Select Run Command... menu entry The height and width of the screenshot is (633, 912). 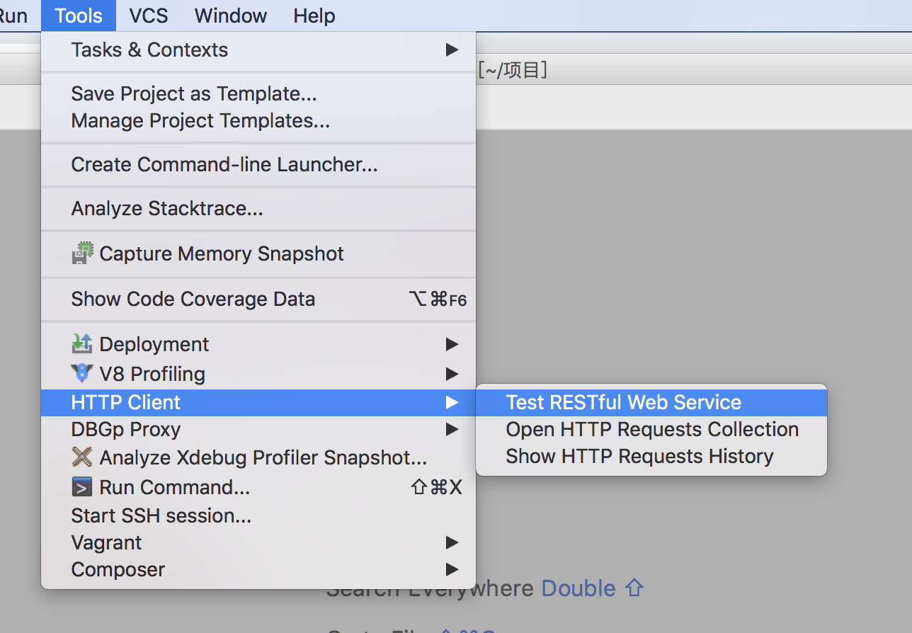(x=258, y=487)
